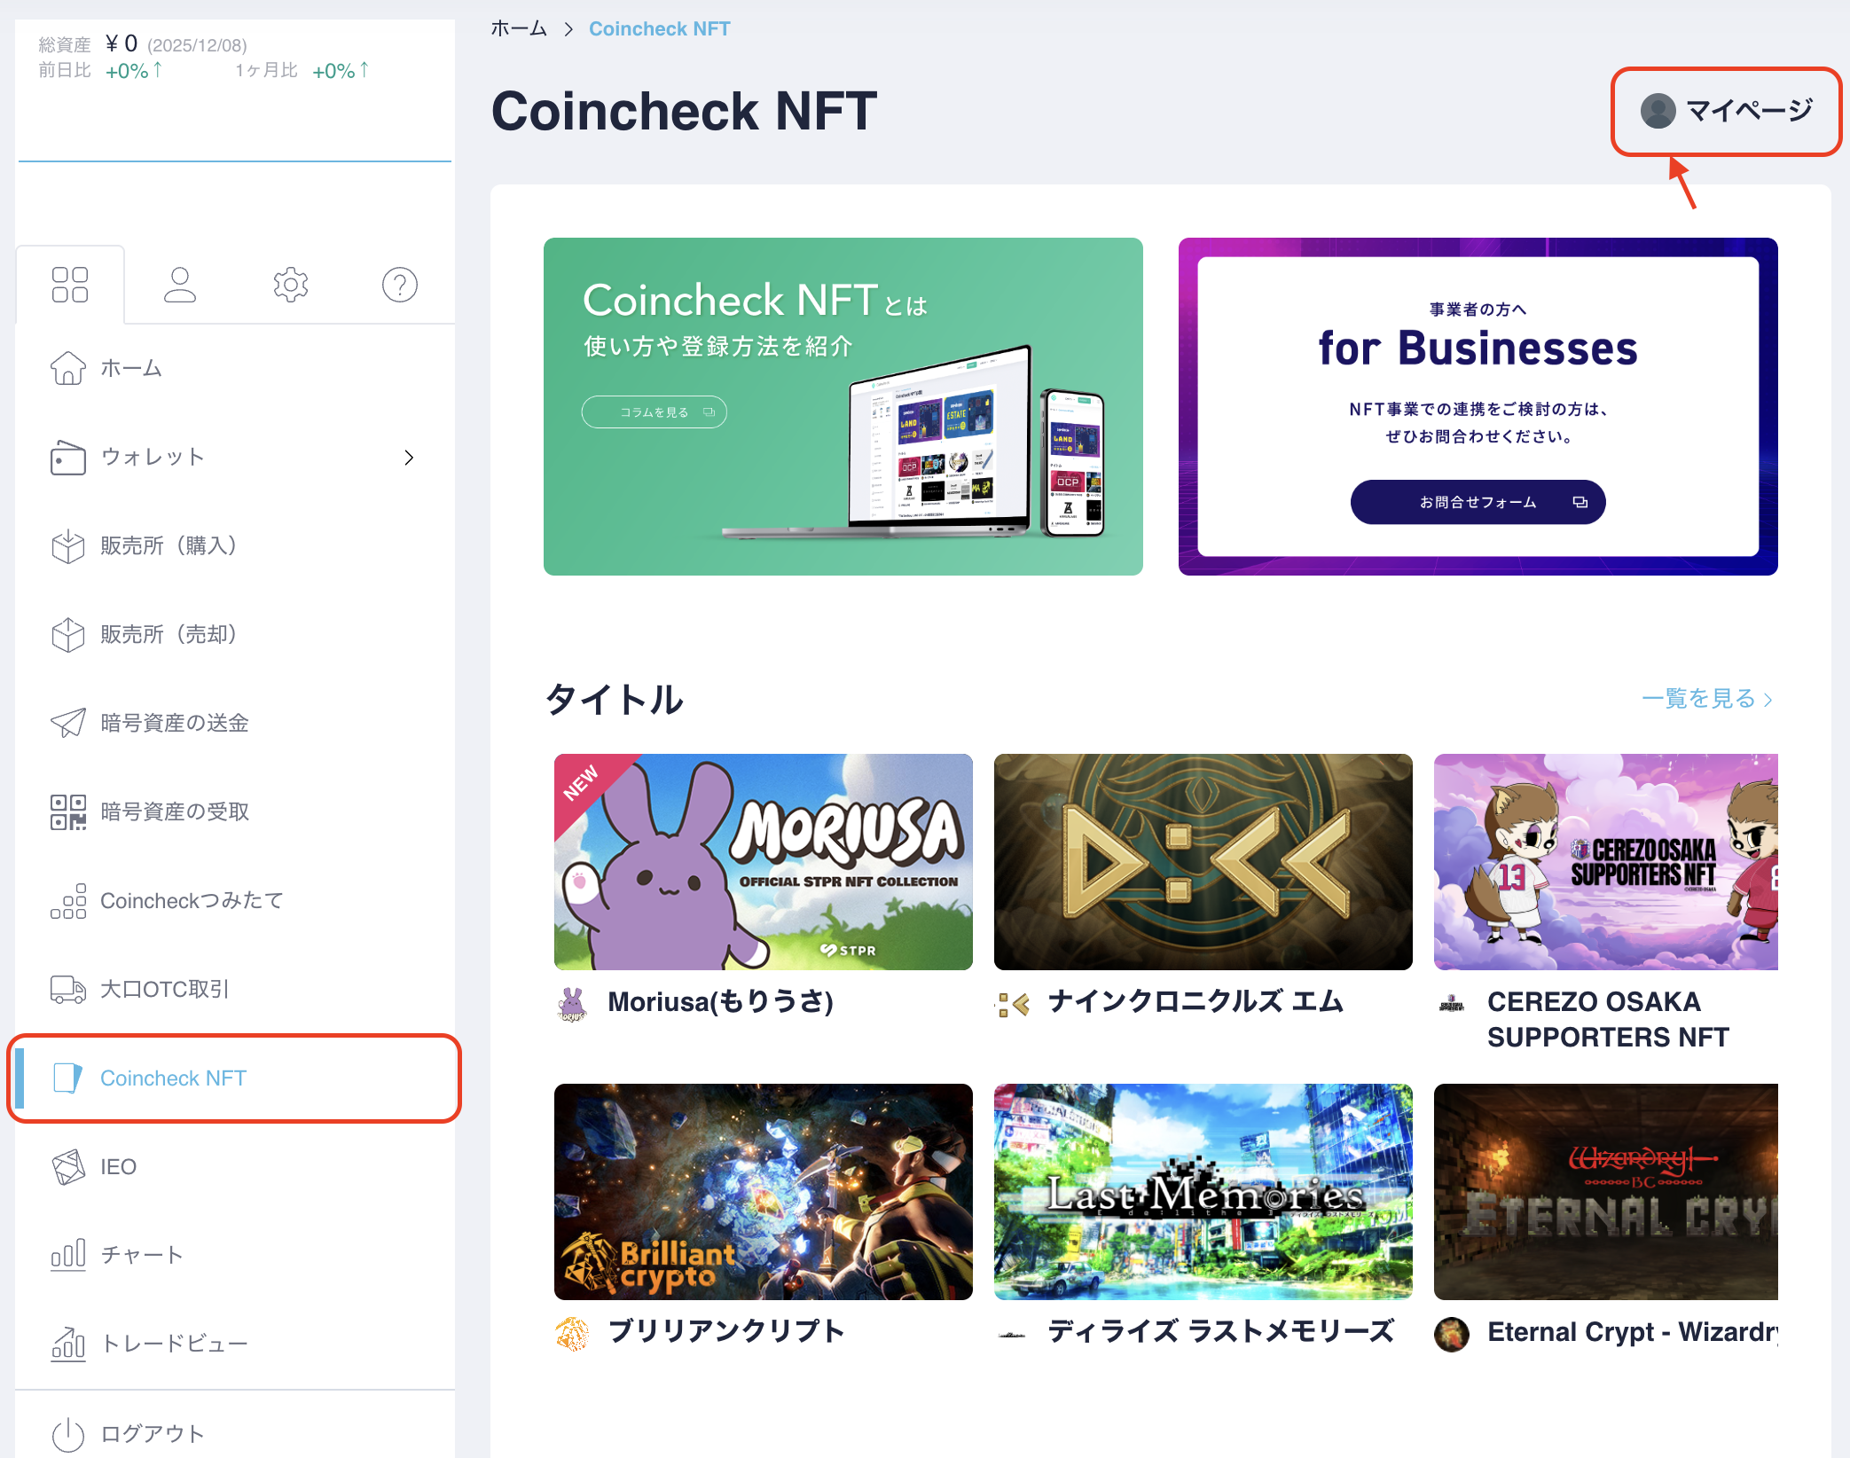1850x1458 pixels.
Task: Open the help question mark icon
Action: [399, 285]
